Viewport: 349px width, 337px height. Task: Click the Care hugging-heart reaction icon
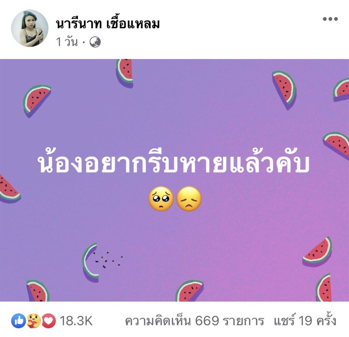pos(34,321)
